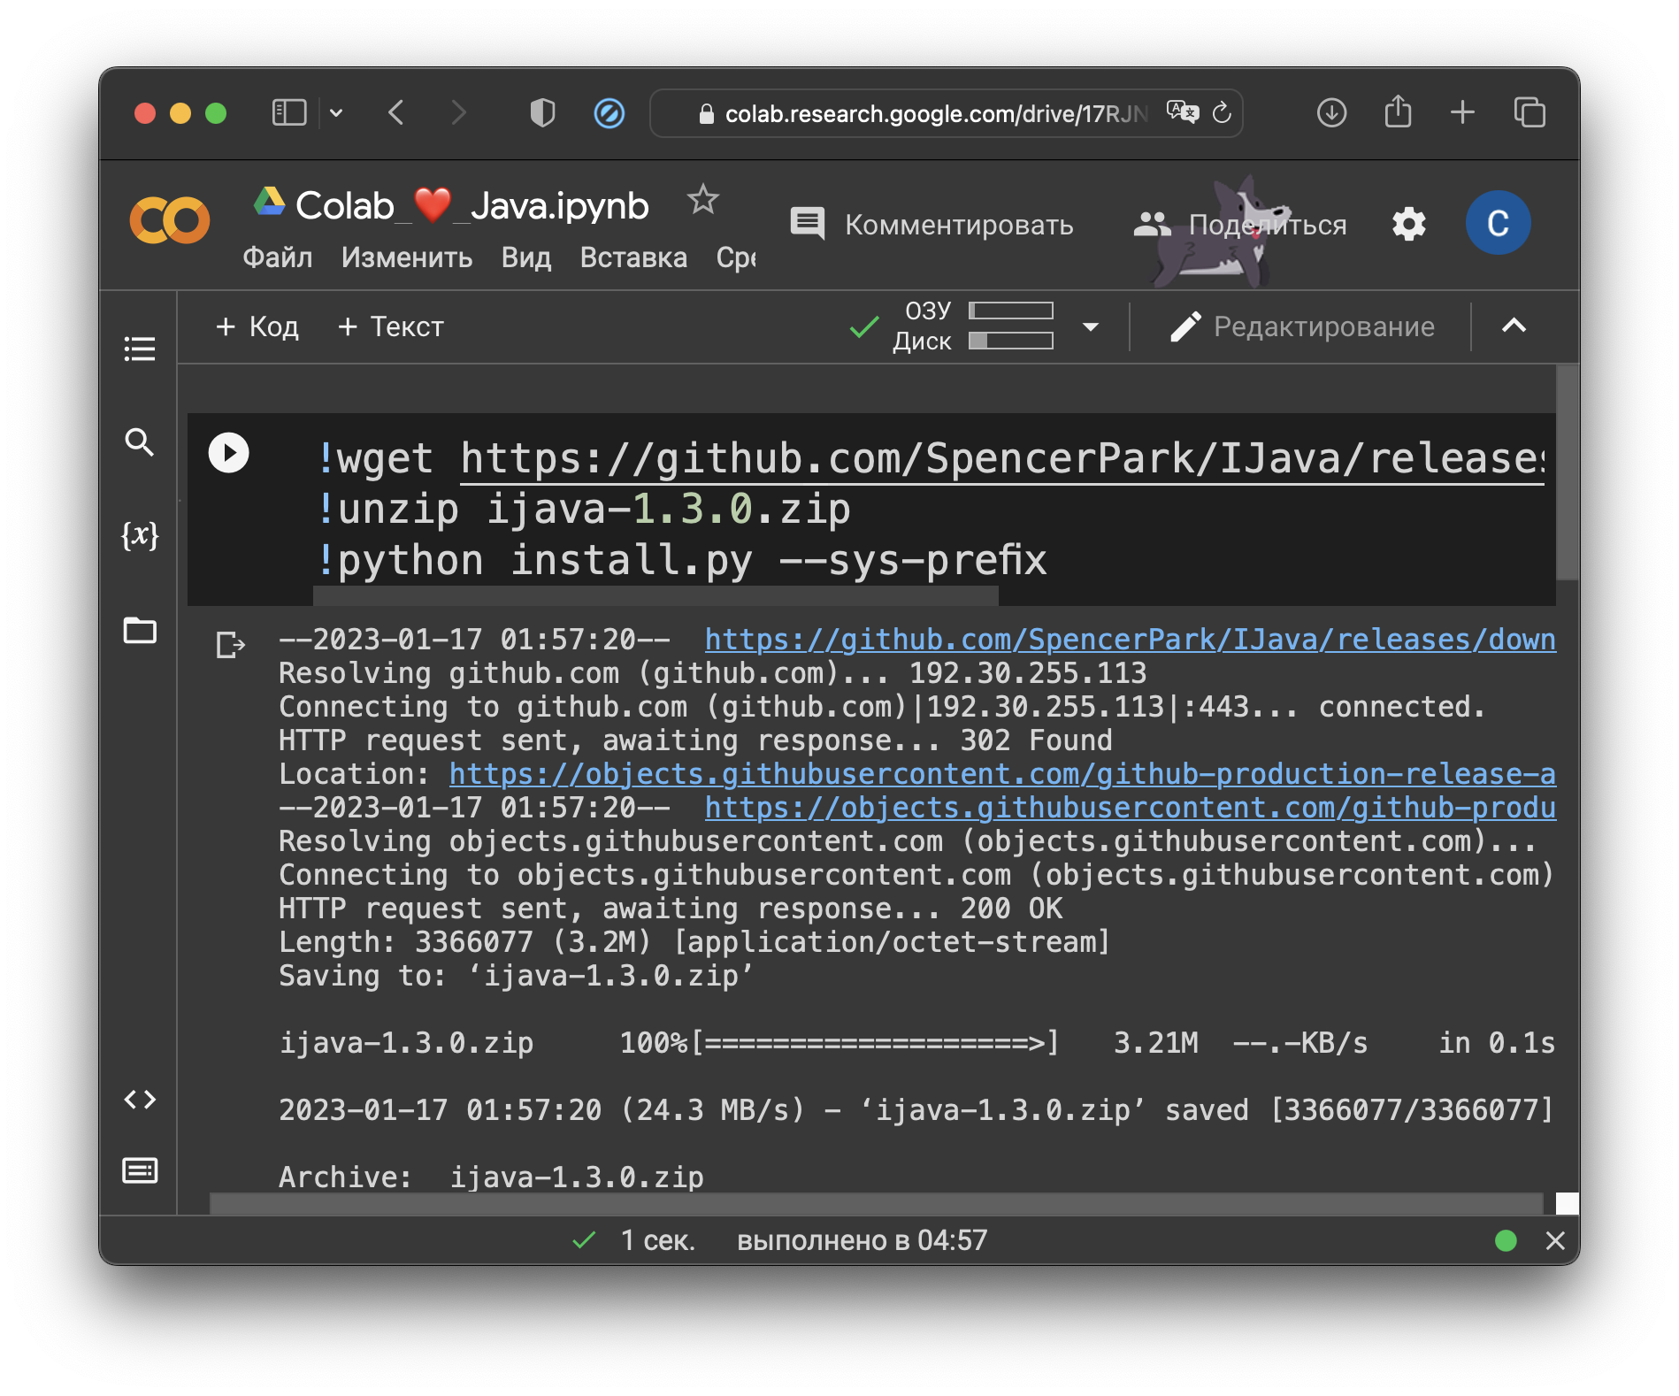View ОЗУ memory usage bar
This screenshot has height=1396, width=1679.
(x=1011, y=311)
